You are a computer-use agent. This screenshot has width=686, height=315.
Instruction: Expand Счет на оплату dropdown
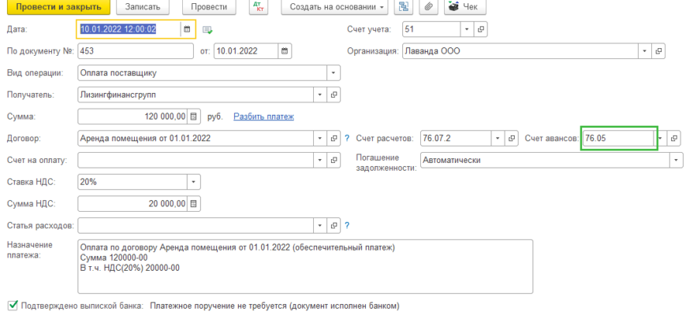[x=320, y=161]
